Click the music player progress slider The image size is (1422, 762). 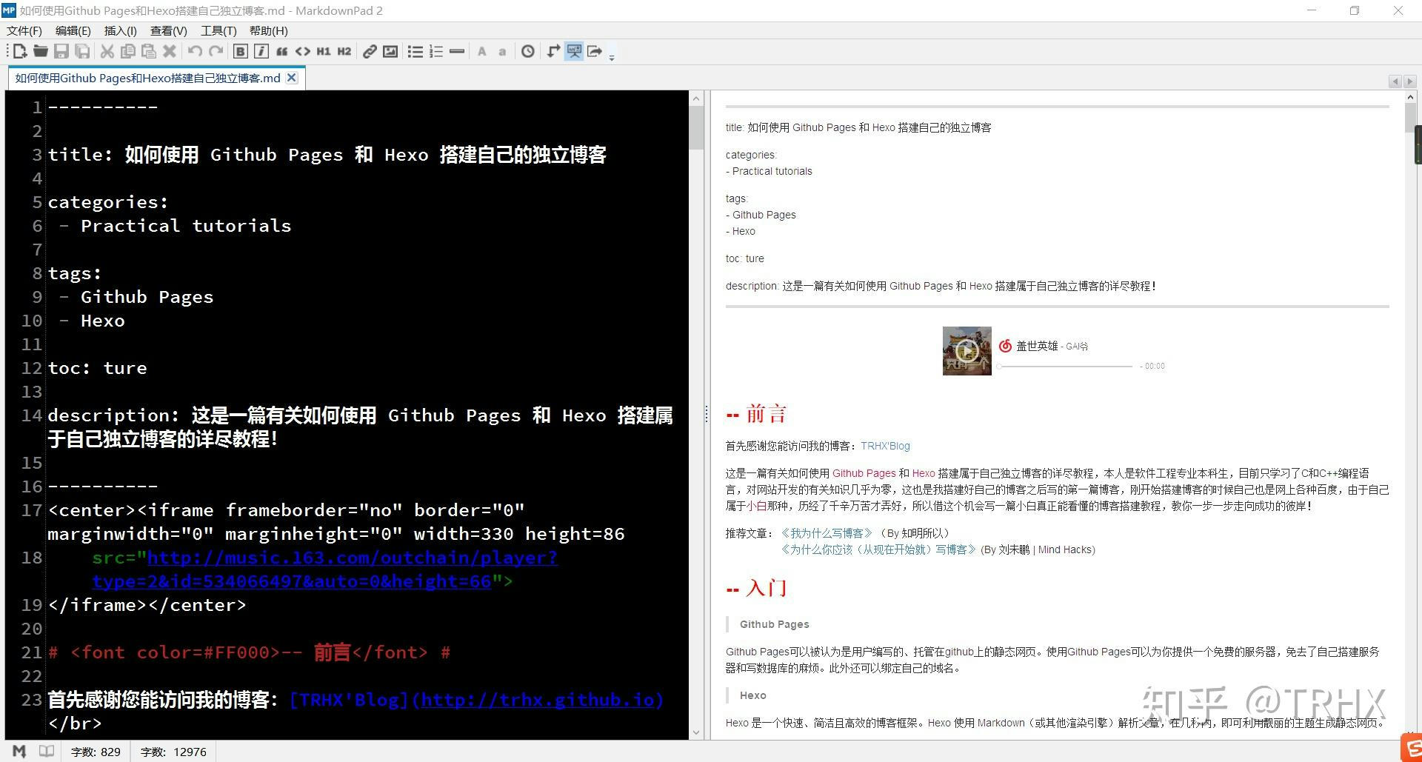point(1066,366)
